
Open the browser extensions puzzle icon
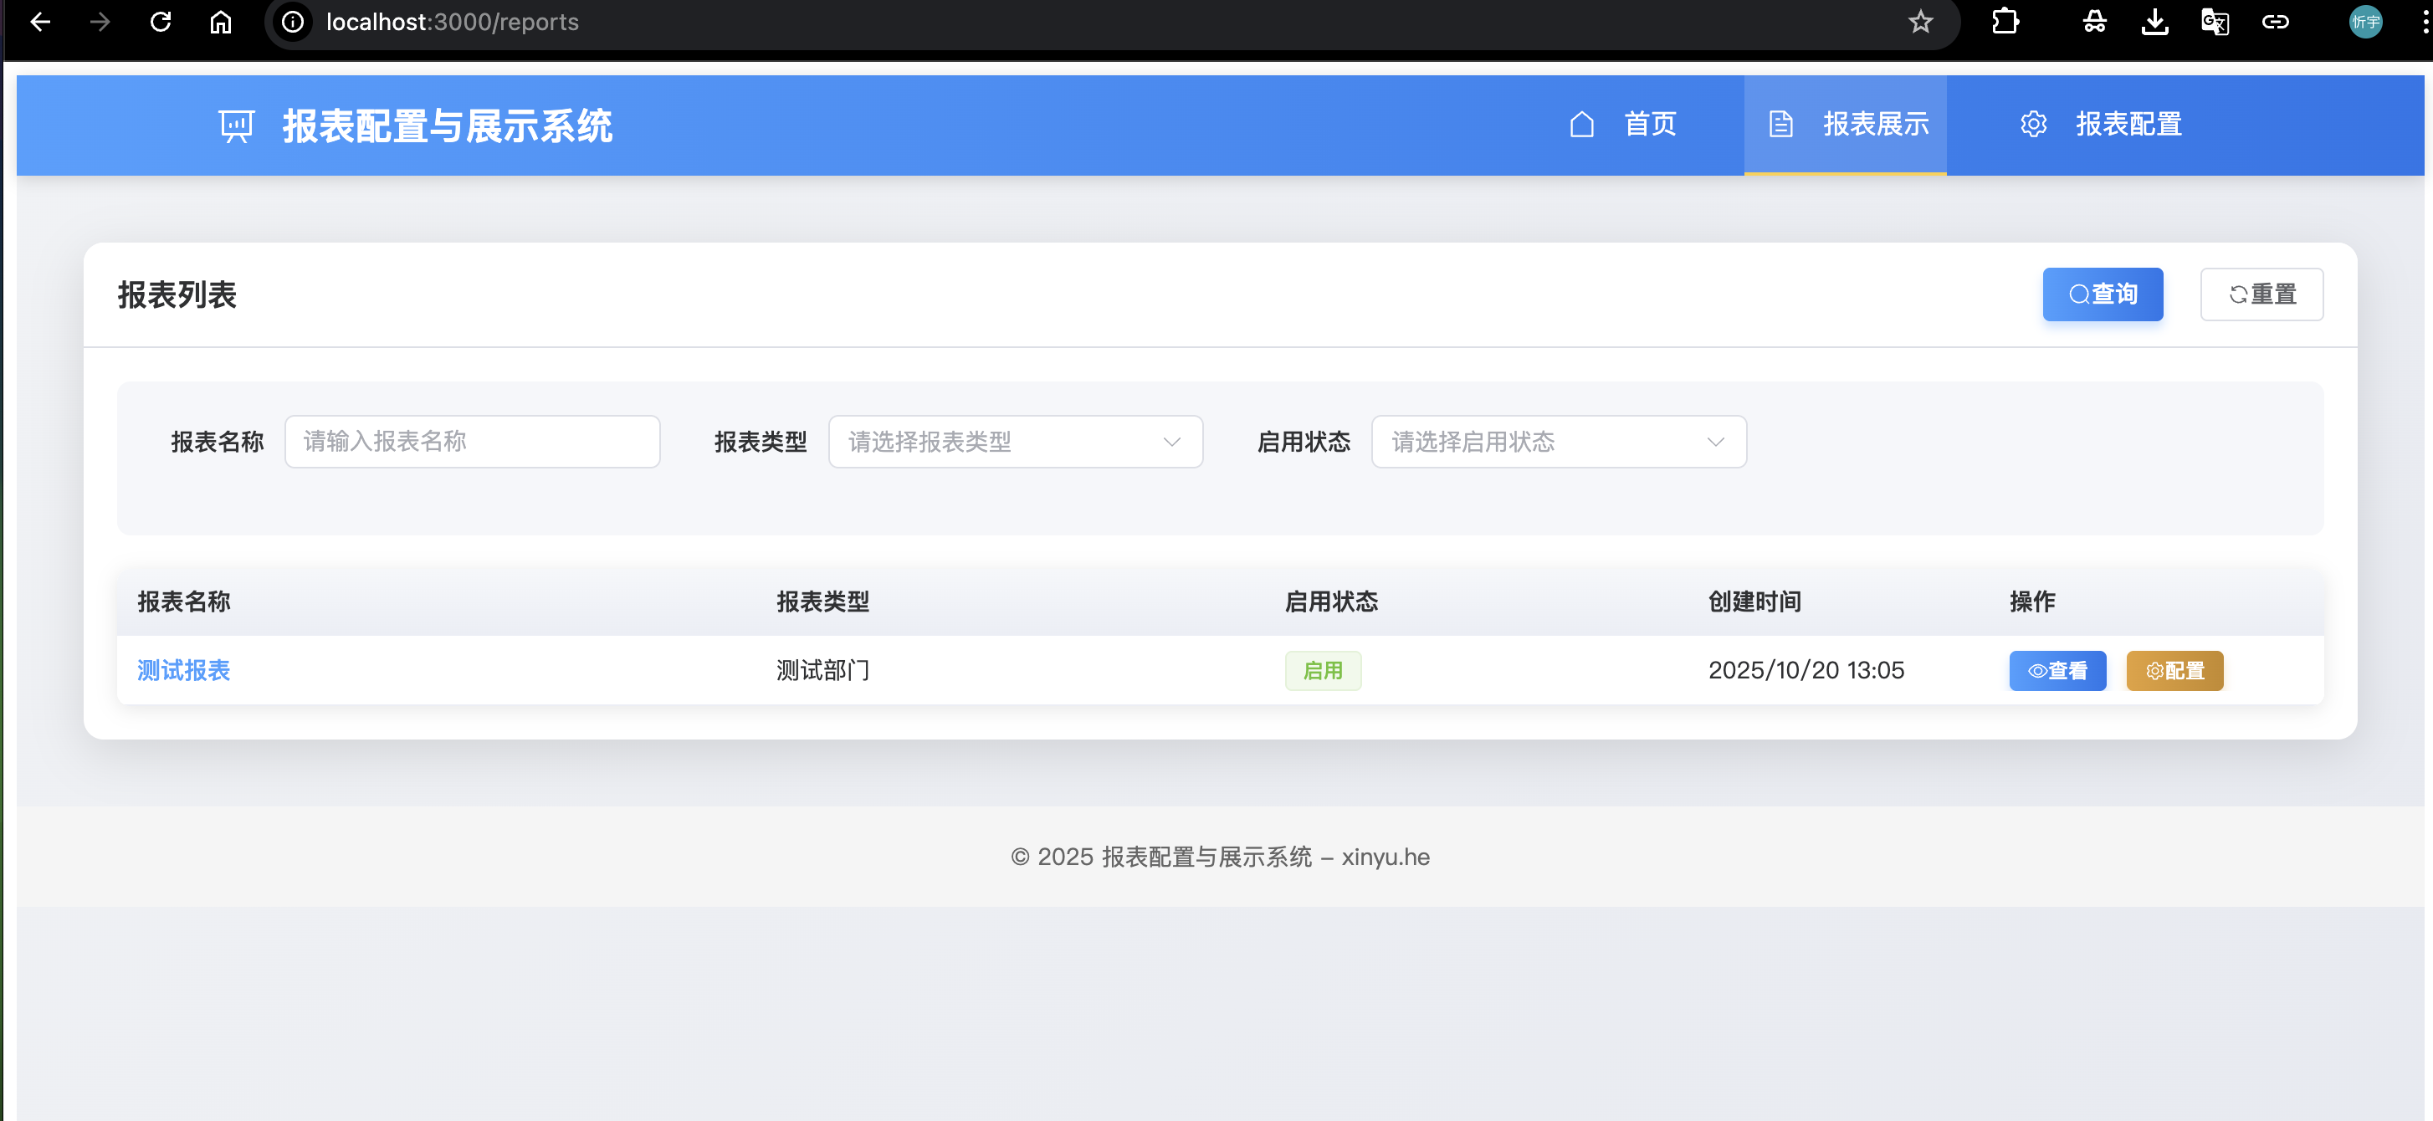coord(2004,22)
